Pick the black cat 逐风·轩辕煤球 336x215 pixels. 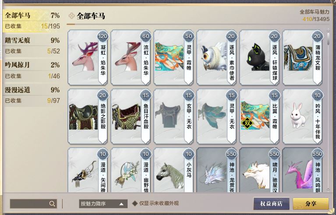(x=259, y=57)
